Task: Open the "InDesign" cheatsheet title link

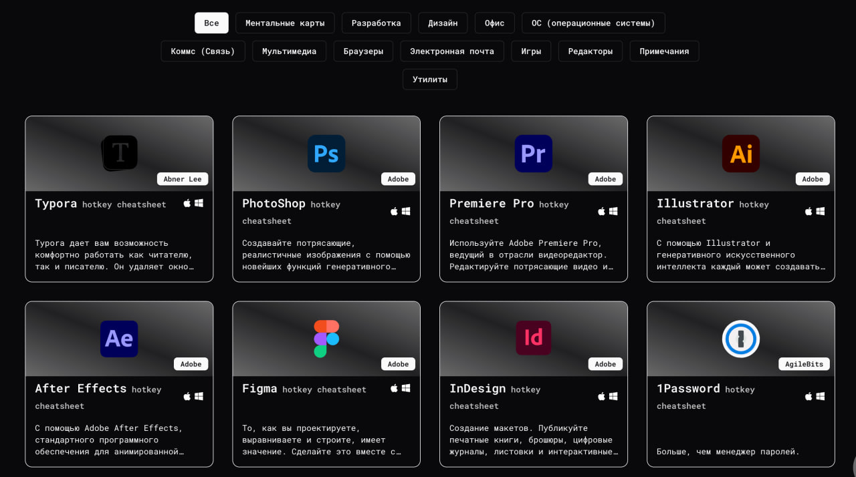Action: tap(477, 389)
